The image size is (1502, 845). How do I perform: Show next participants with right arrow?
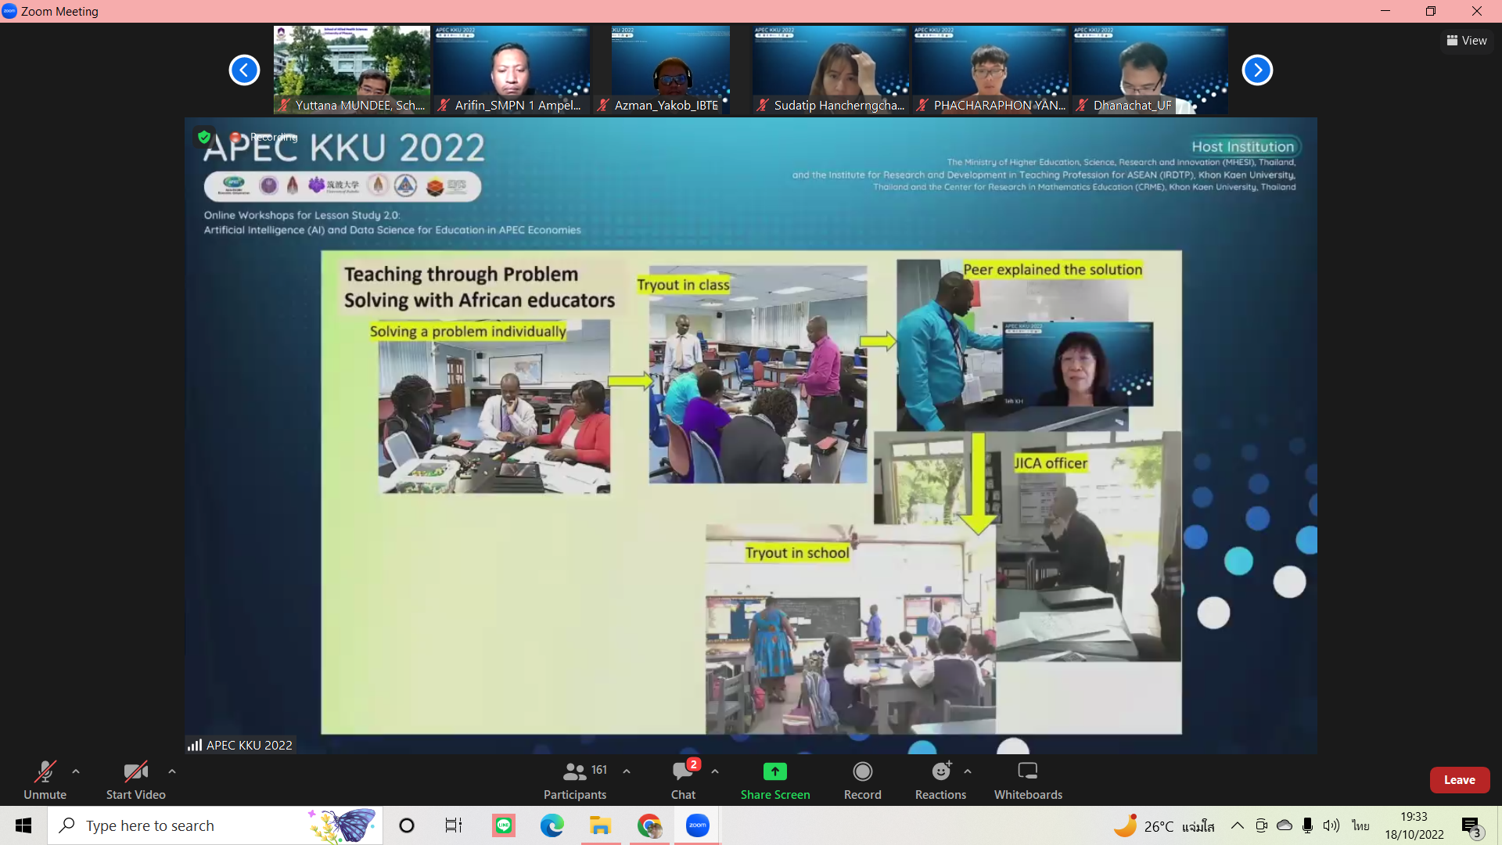click(x=1257, y=70)
